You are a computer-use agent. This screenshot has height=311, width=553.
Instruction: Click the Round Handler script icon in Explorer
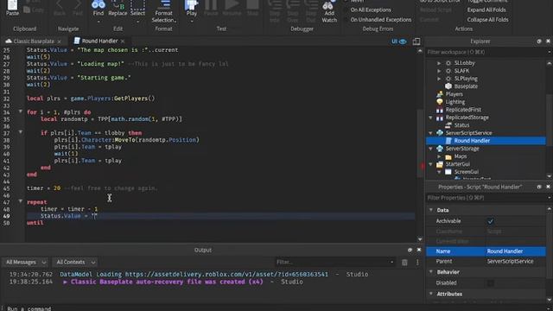(448, 140)
